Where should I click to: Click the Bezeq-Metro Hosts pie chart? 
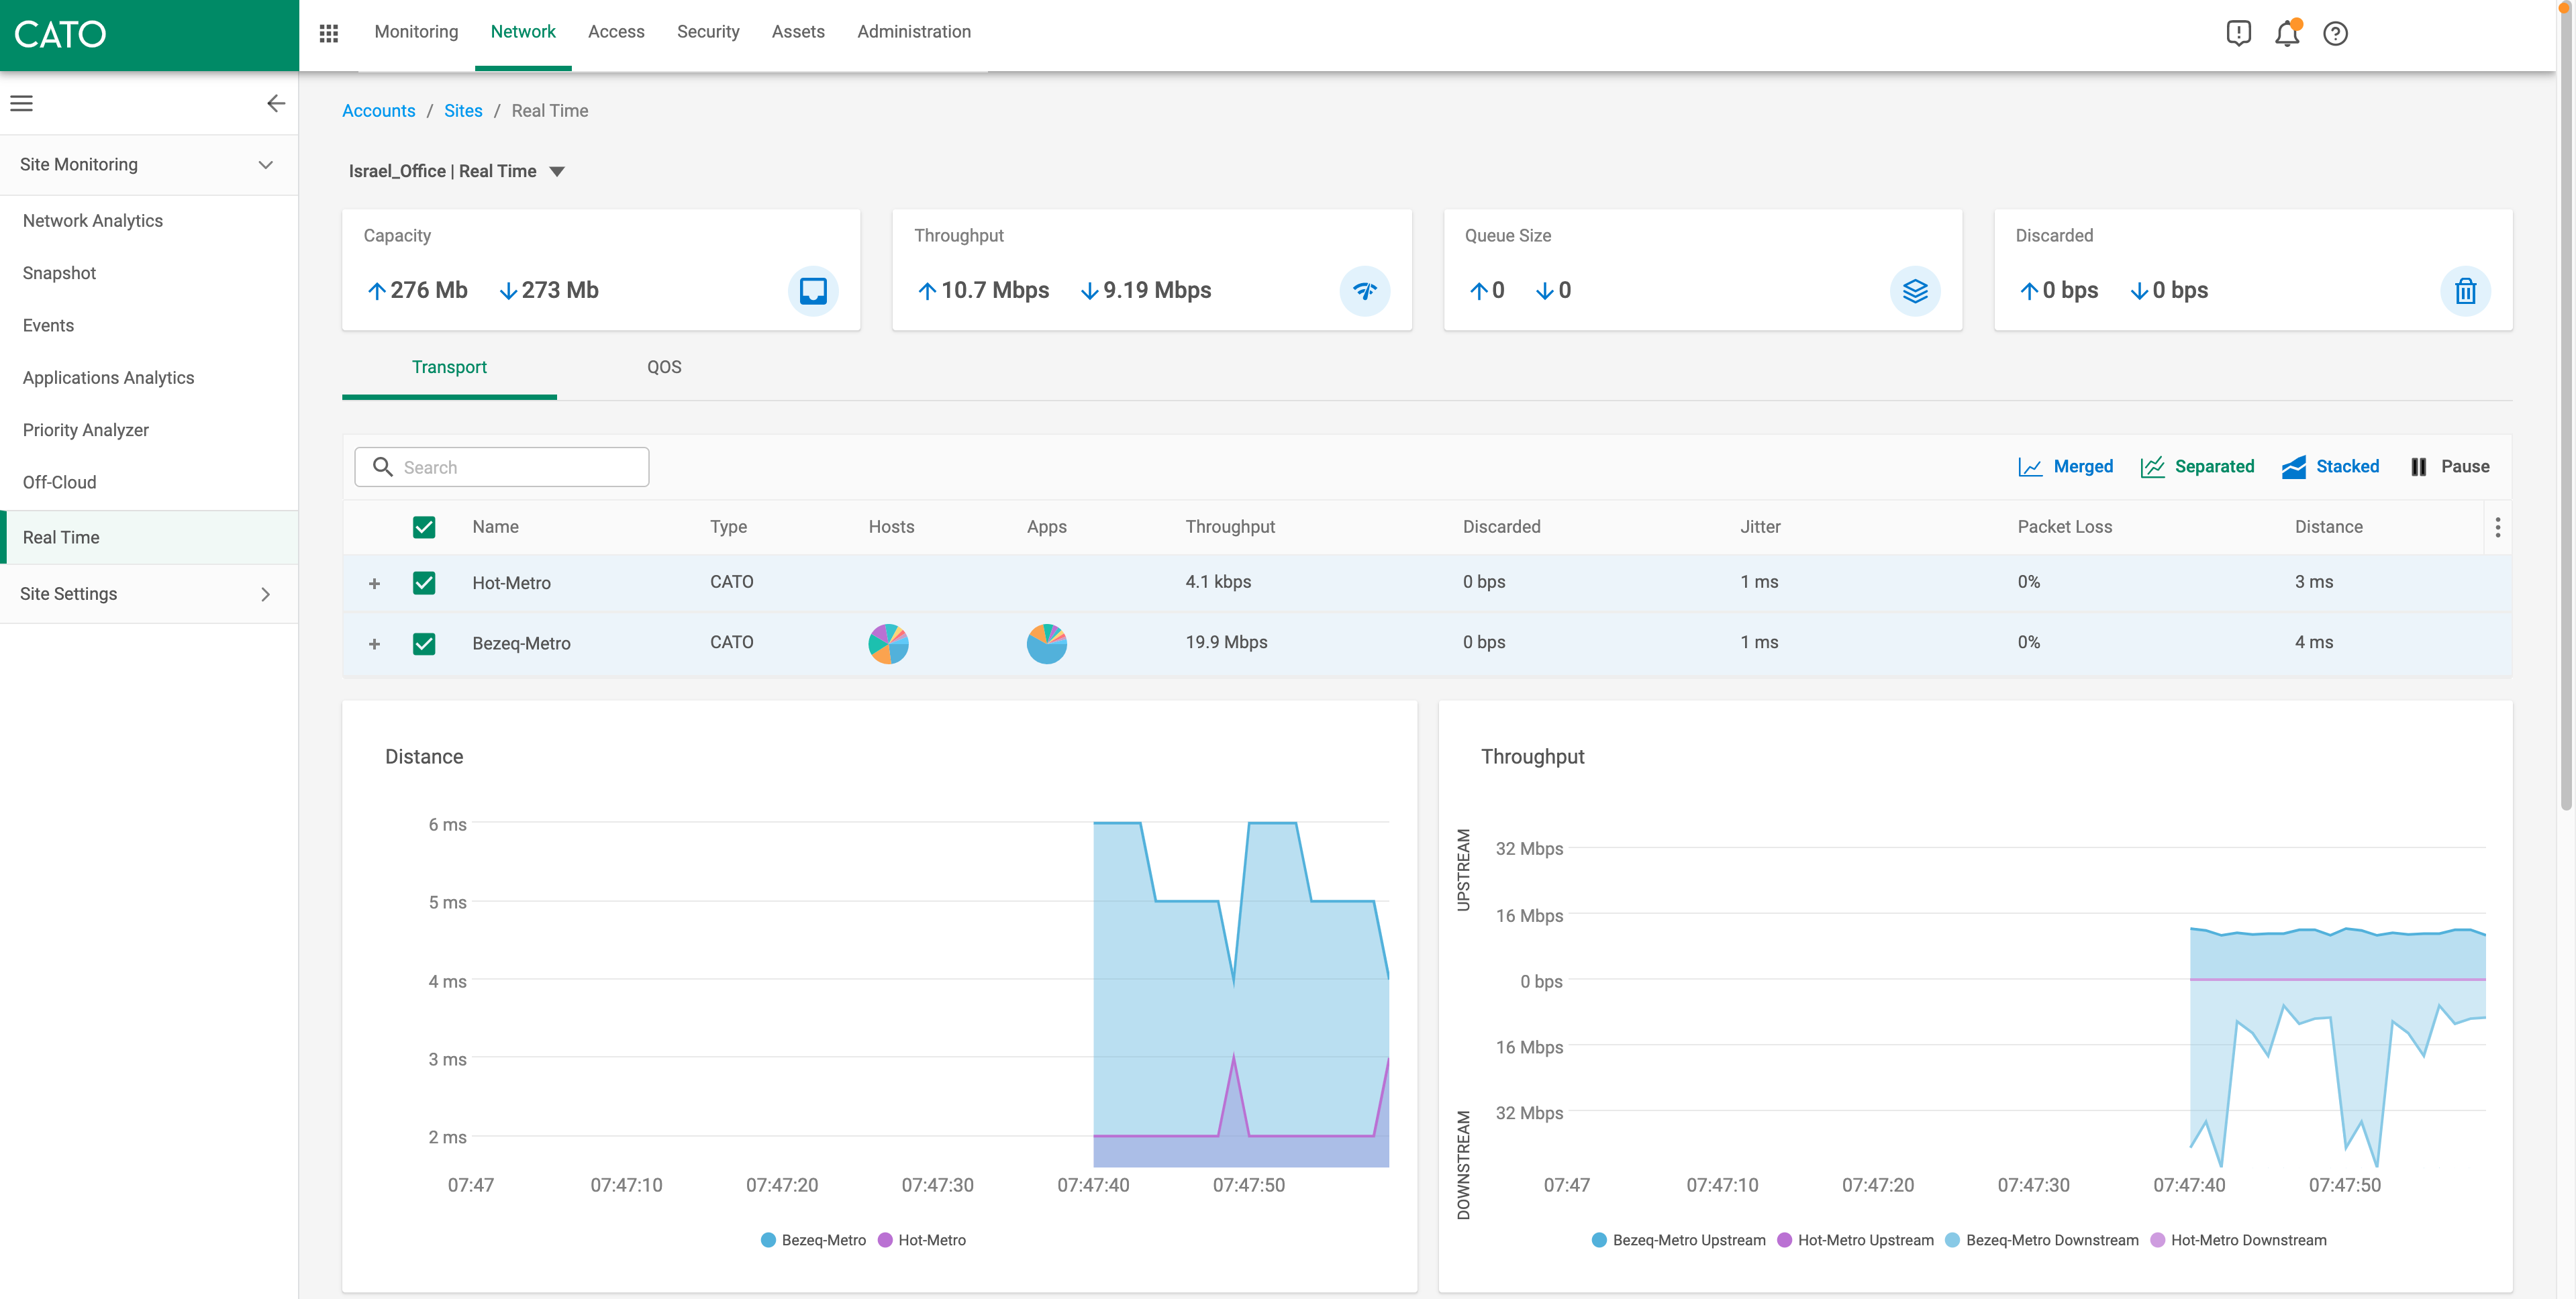click(x=888, y=643)
